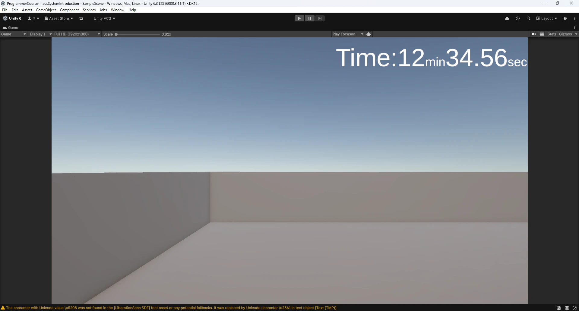Toggle the Gizmos button

point(565,34)
